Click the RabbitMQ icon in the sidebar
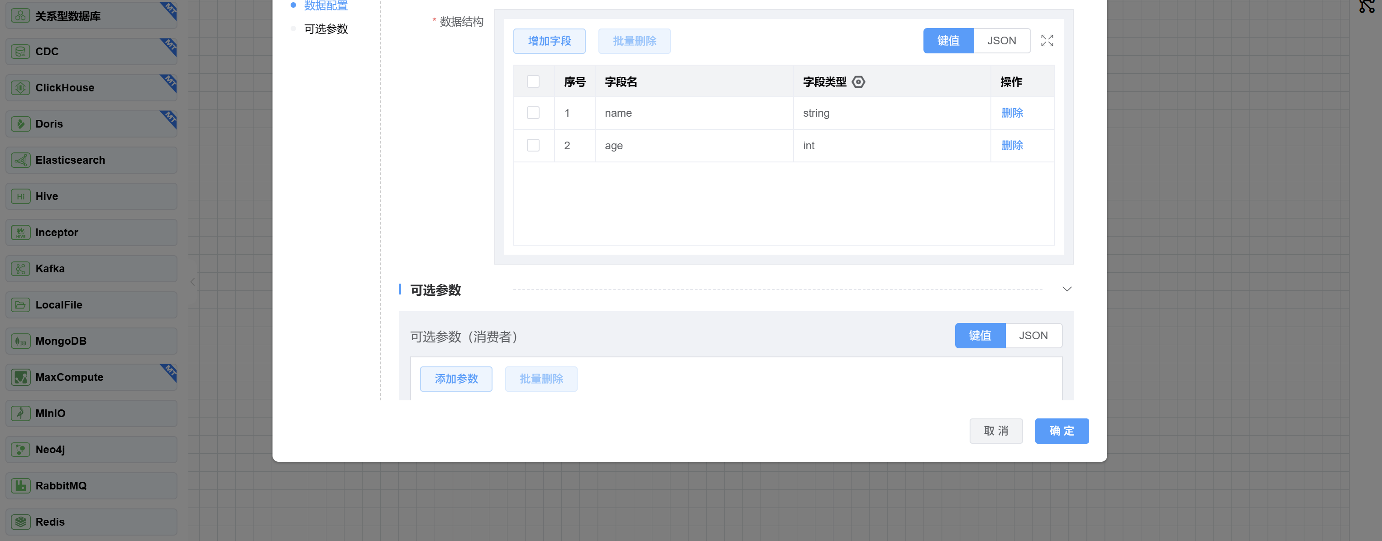1382x541 pixels. point(20,486)
